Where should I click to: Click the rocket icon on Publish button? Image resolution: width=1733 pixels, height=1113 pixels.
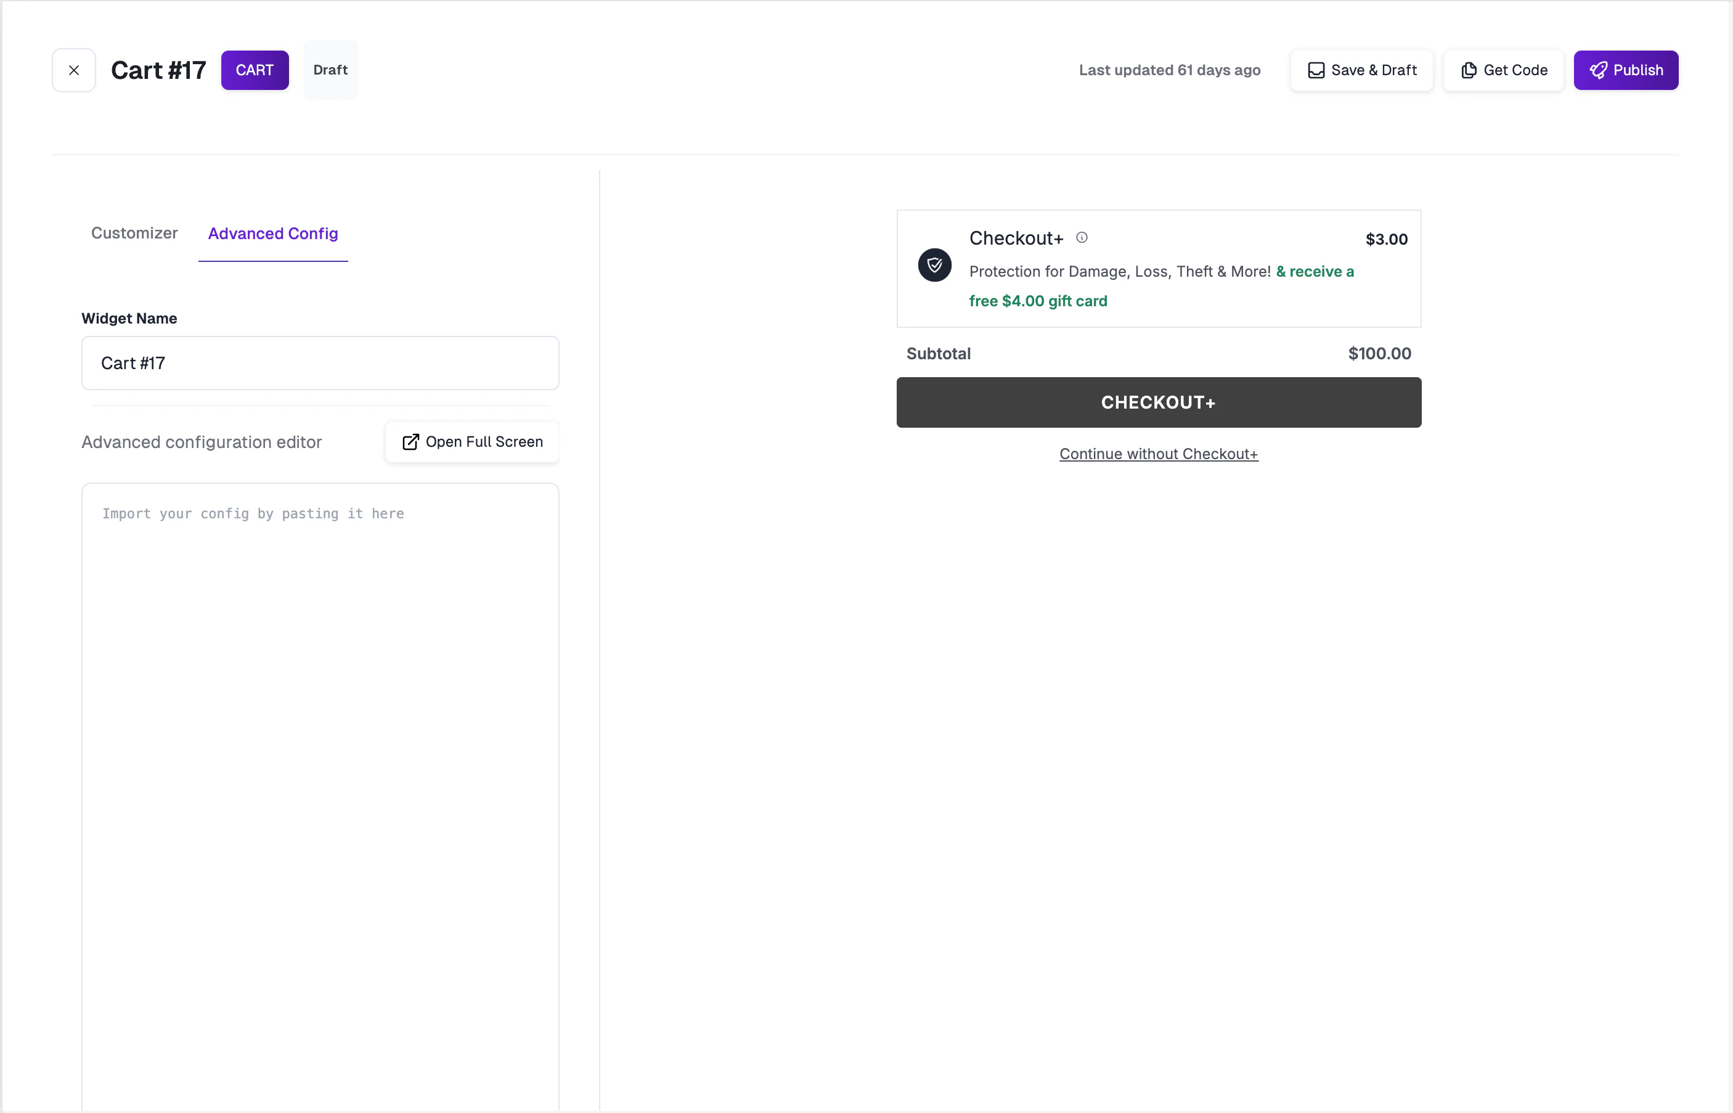1599,70
